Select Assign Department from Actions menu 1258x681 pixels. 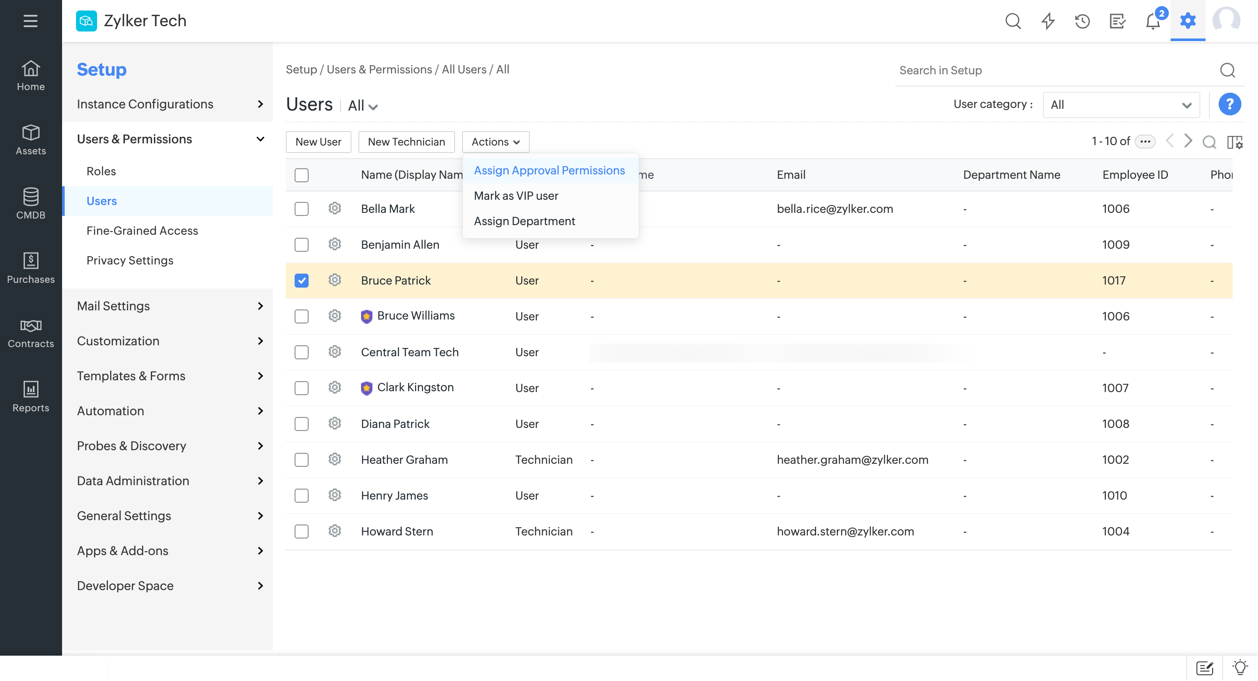click(524, 221)
